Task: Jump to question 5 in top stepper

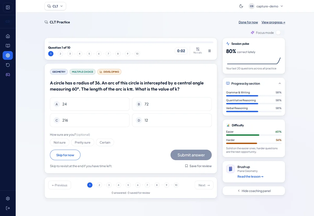Action: point(89,54)
